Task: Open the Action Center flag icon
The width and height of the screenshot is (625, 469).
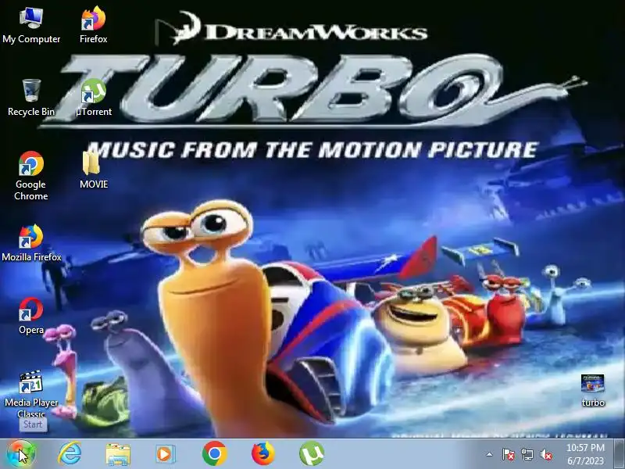Action: (x=509, y=454)
